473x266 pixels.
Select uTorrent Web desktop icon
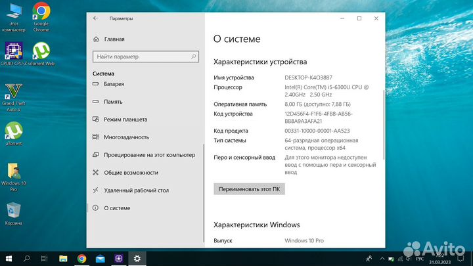point(41,54)
